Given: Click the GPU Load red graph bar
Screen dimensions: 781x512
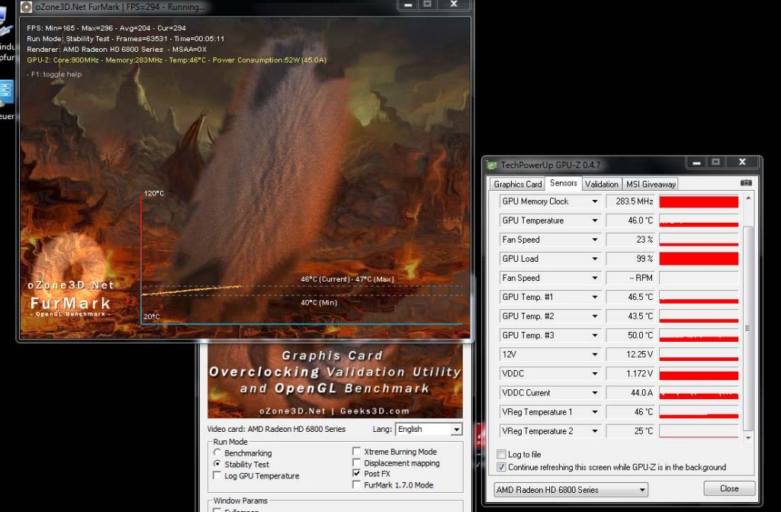Looking at the screenshot, I should [x=698, y=259].
